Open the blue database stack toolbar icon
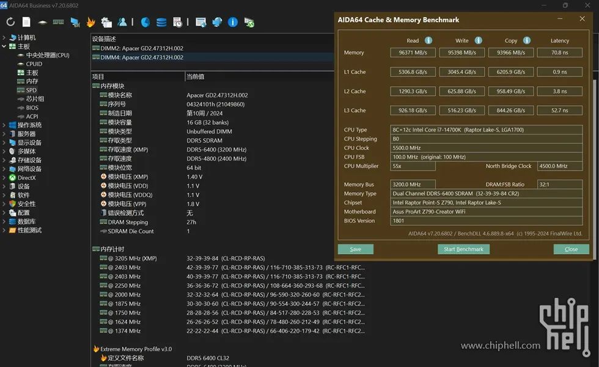The image size is (599, 367). [161, 22]
